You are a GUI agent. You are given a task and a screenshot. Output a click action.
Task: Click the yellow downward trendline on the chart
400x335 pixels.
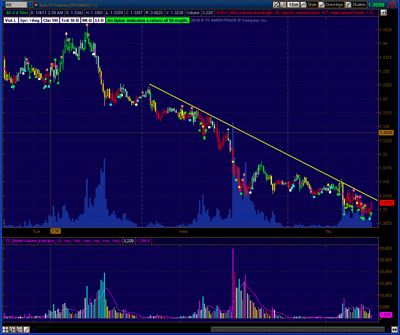pos(263,142)
